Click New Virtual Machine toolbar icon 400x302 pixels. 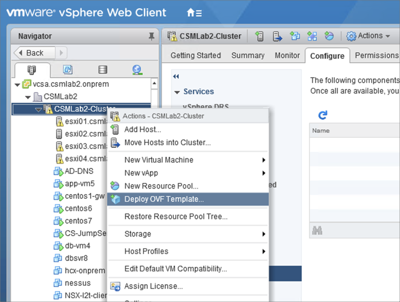pos(295,36)
